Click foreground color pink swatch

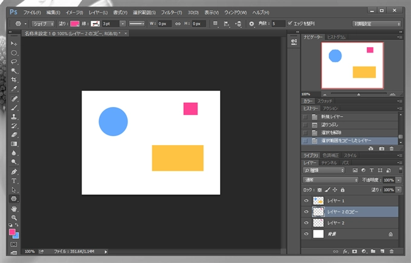click(x=12, y=232)
